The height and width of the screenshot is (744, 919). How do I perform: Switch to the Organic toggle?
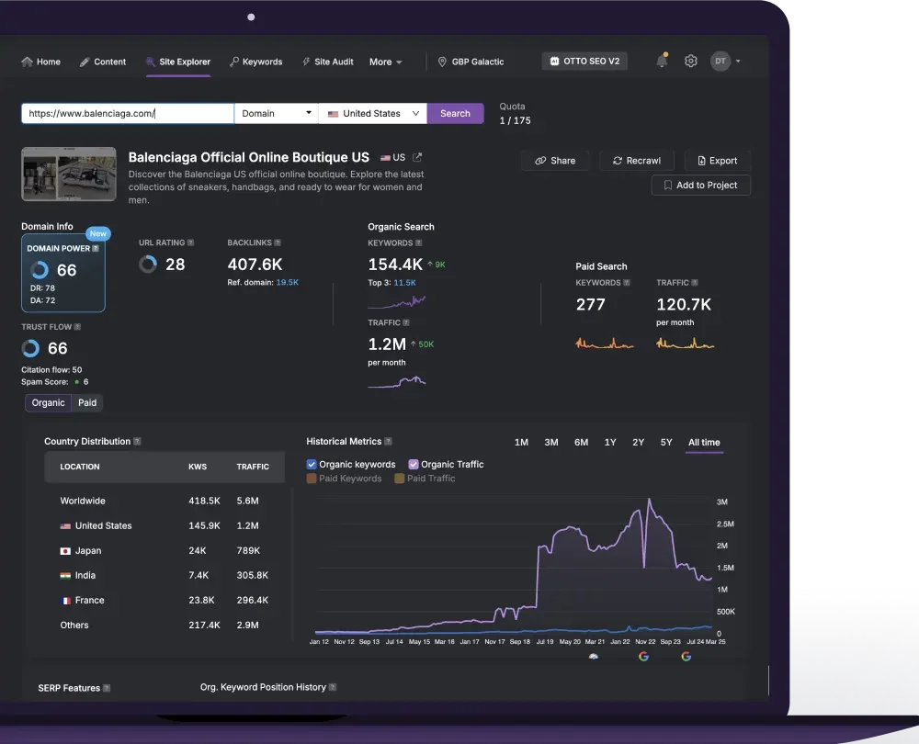point(48,403)
